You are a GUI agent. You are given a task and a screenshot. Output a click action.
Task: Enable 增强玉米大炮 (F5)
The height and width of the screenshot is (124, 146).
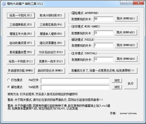point(21,34)
